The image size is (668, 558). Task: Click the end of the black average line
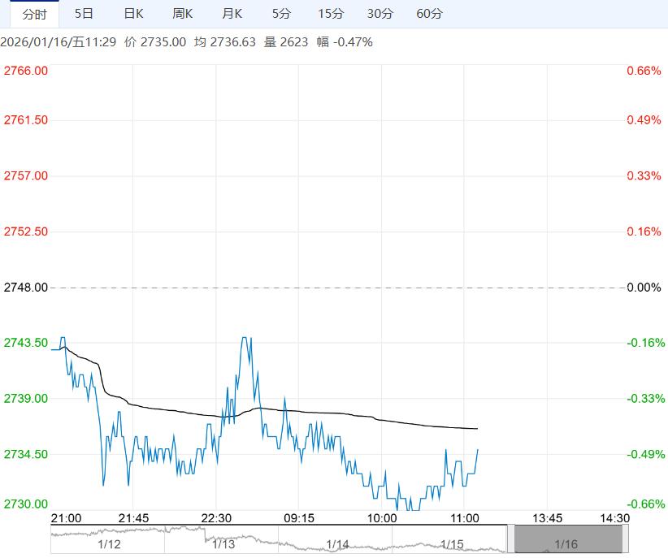[477, 428]
